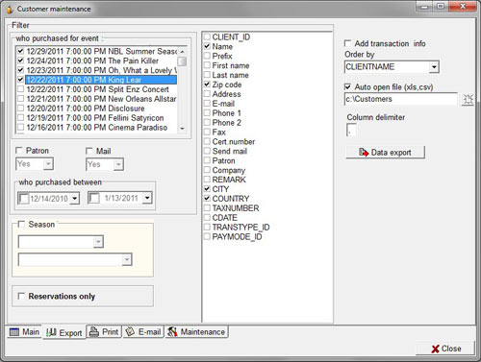This screenshot has width=481, height=362.
Task: Uncheck the Zip code column
Action: 207,84
